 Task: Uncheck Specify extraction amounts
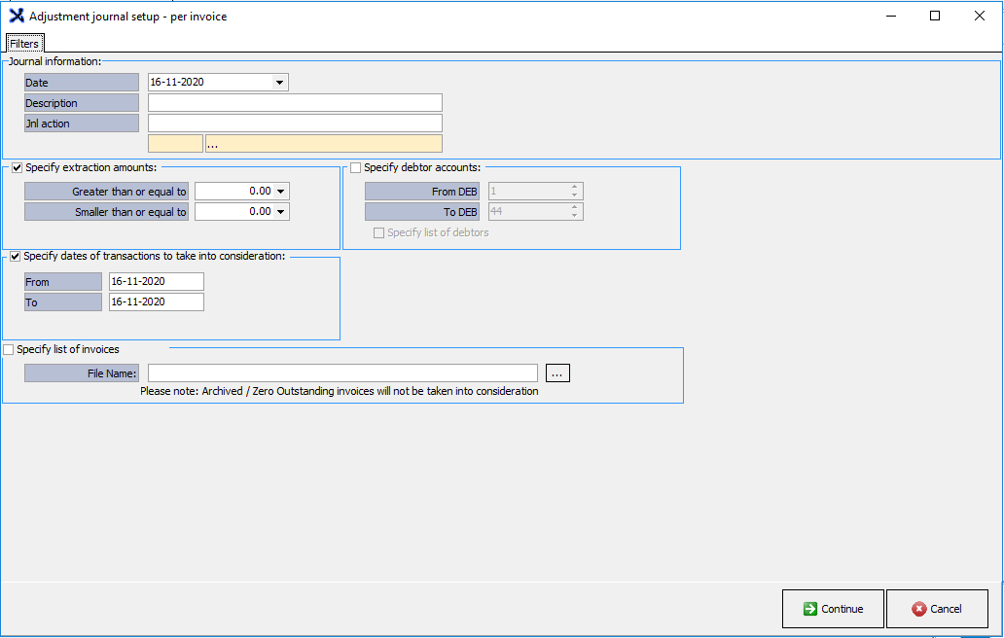17,168
